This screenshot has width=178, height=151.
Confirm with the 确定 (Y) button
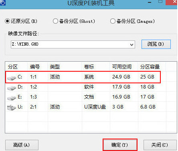(x=120, y=145)
